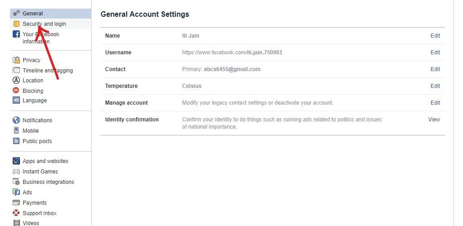The image size is (463, 226).
Task: Click the Business integrations icon
Action: (x=16, y=182)
